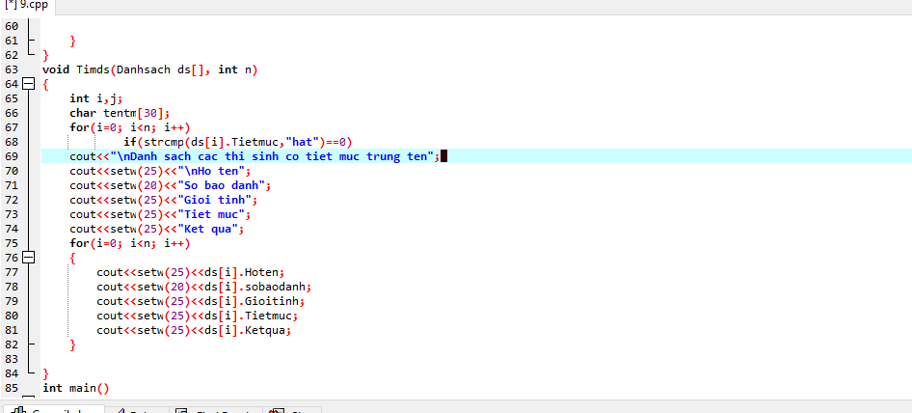
Task: Click line number 69 in the gutter
Action: [12, 156]
